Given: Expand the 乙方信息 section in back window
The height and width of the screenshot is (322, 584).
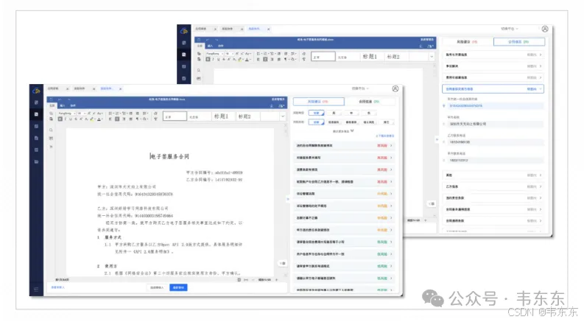Looking at the screenshot, I should (x=493, y=186).
